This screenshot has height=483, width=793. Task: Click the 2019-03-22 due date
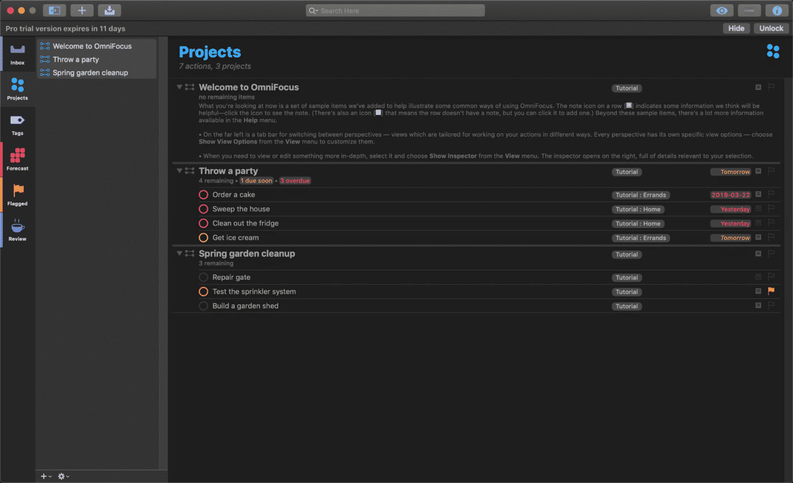click(731, 195)
